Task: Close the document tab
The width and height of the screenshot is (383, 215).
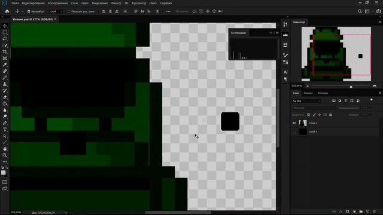Action: coord(55,19)
